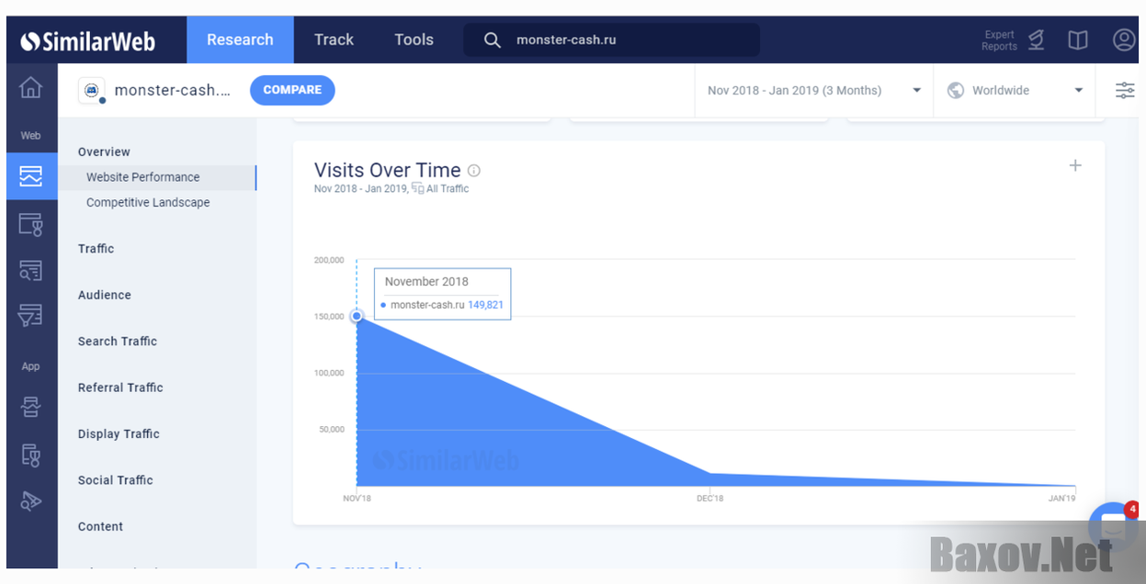1146x584 pixels.
Task: Expand the Search Traffic section
Action: click(x=118, y=342)
